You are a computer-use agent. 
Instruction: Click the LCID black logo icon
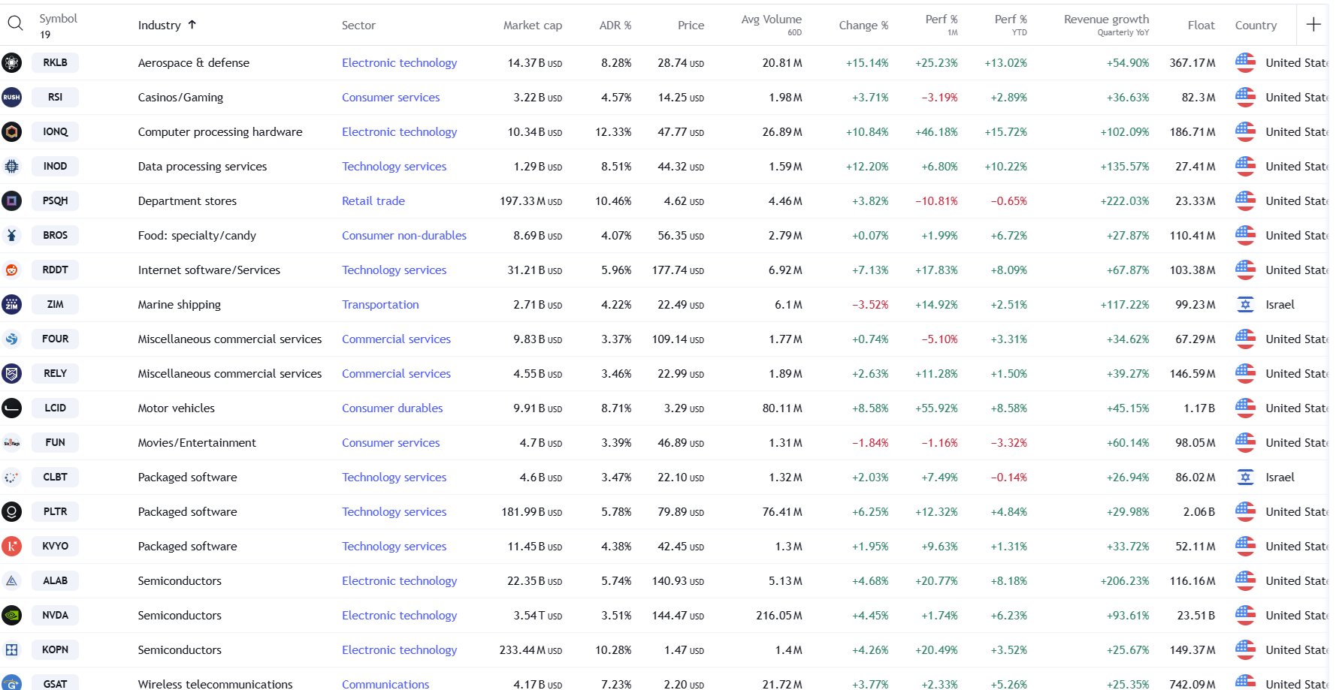pyautogui.click(x=12, y=408)
